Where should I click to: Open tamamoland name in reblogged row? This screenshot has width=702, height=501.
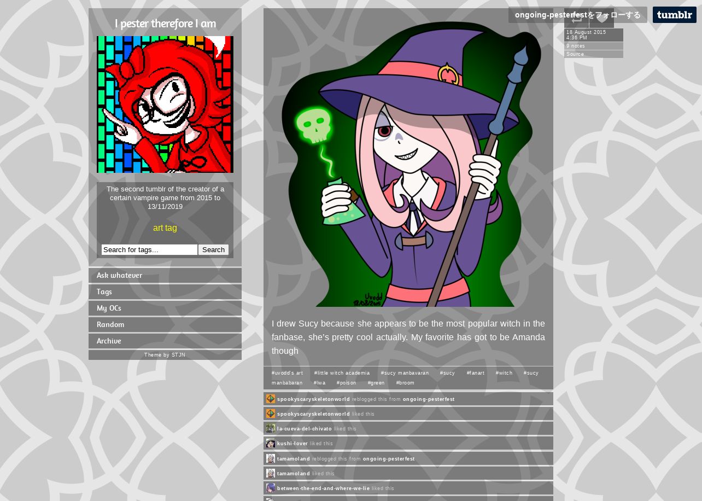point(294,459)
